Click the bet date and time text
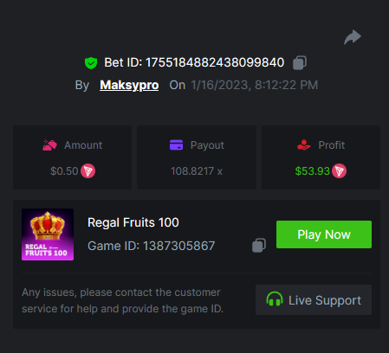Viewport: 389px width, 353px height. click(x=255, y=85)
